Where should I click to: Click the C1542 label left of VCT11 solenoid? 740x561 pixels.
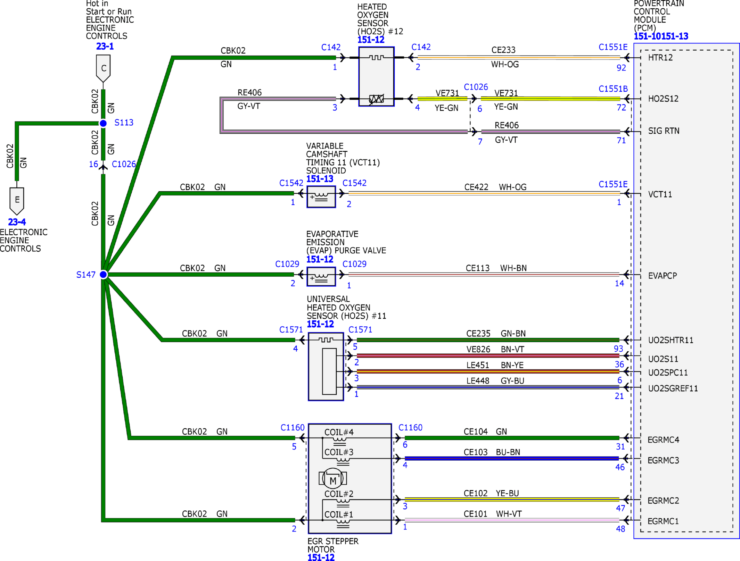pyautogui.click(x=291, y=183)
